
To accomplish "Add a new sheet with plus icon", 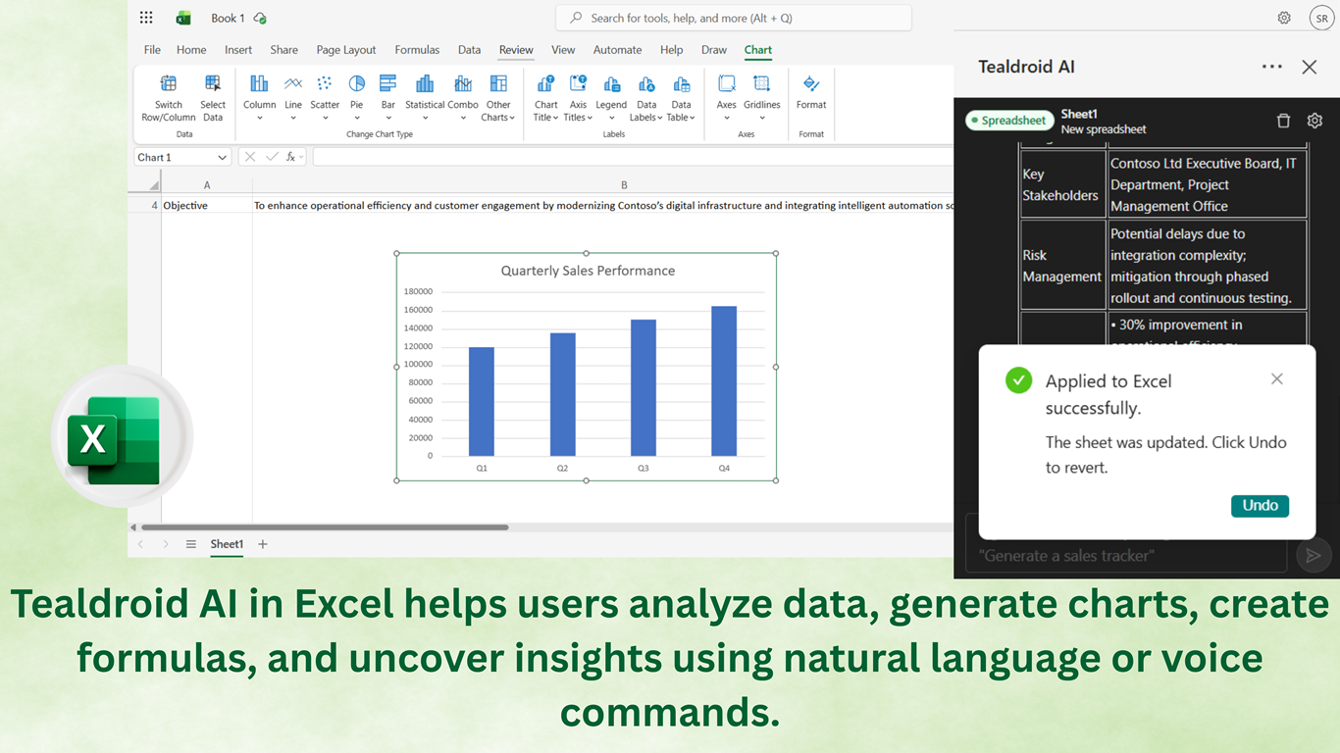I will coord(263,544).
